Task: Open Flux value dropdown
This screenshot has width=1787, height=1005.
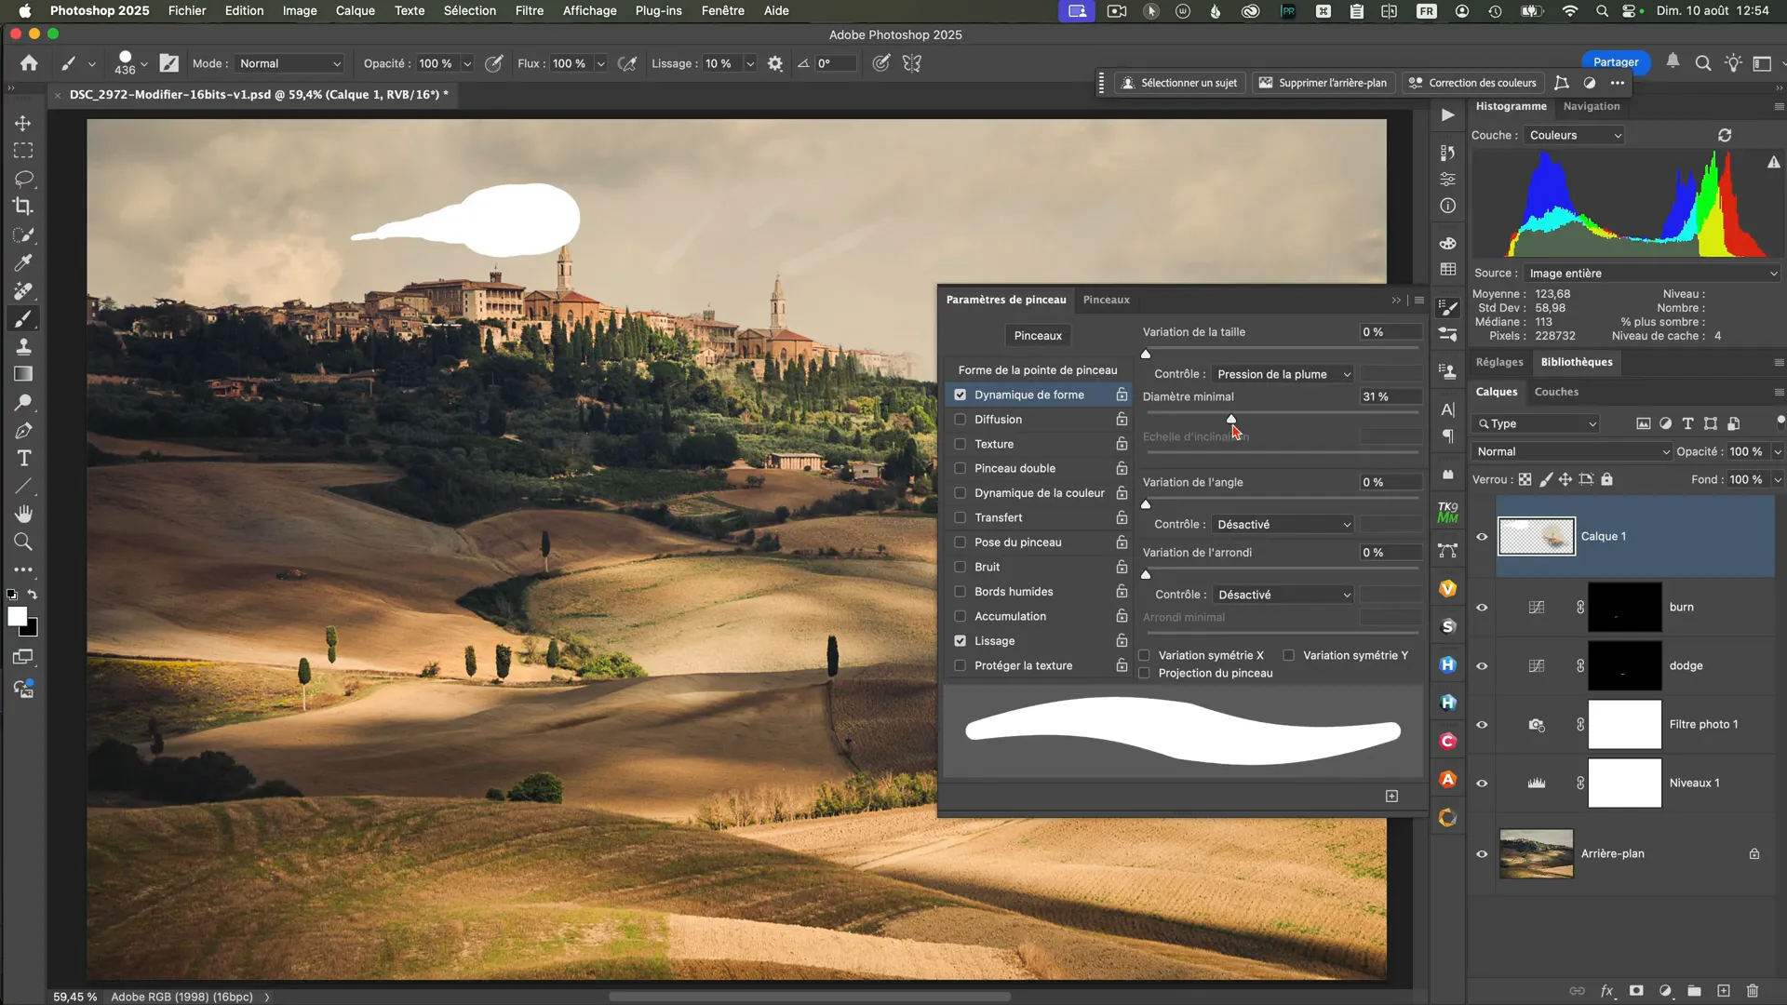Action: pyautogui.click(x=600, y=63)
